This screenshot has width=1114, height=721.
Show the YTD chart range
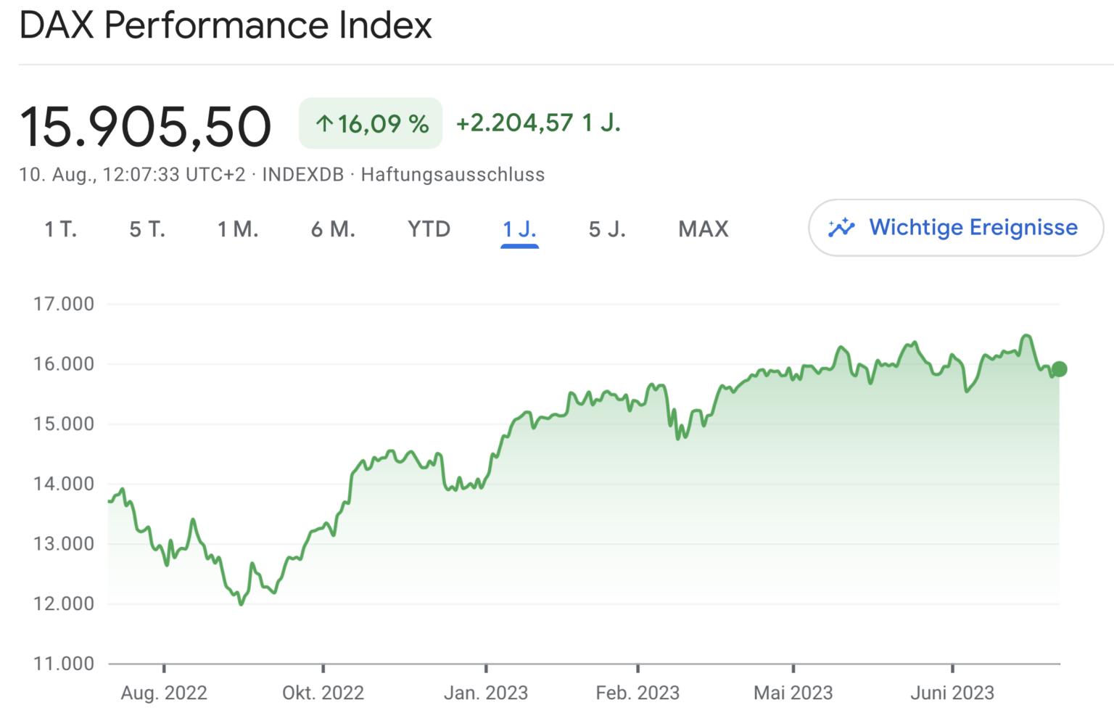(429, 229)
